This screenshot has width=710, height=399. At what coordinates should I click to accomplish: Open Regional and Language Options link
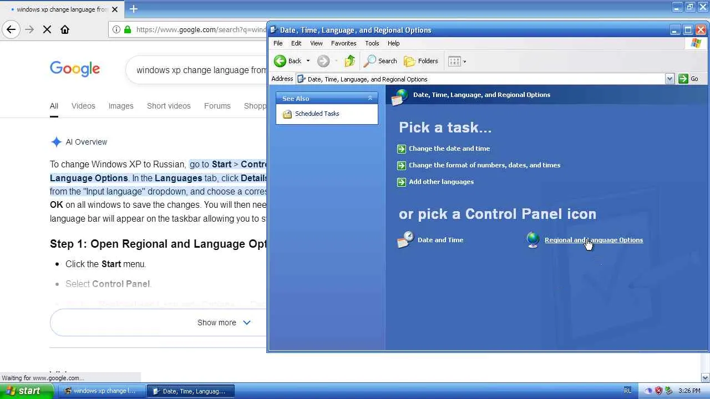[x=594, y=240]
